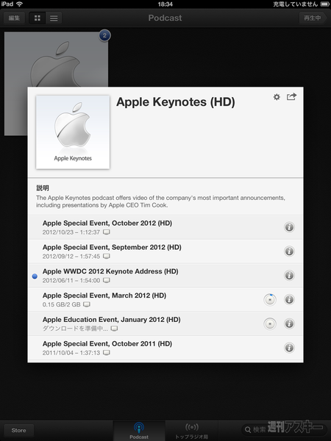Image resolution: width=331 pixels, height=441 pixels.
Task: Tap the 検索 search field
Action: pos(283,430)
